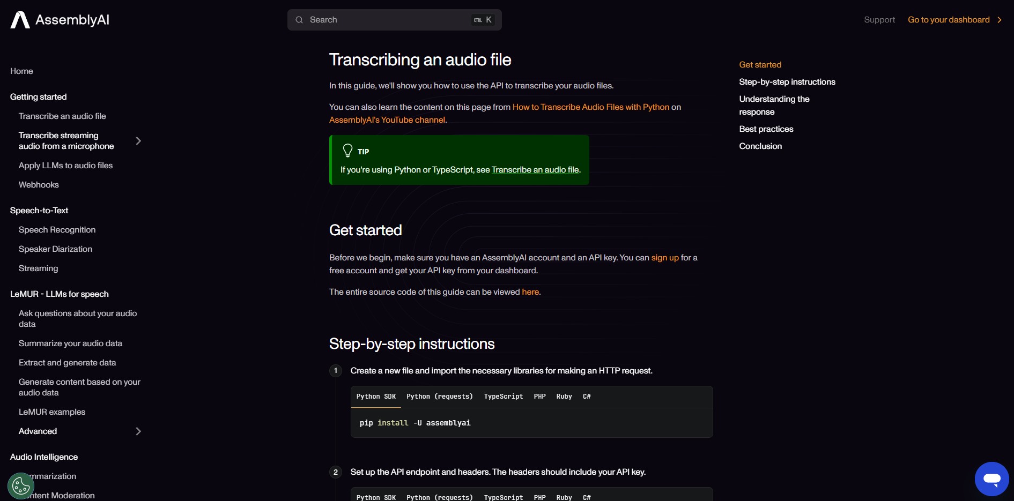
Task: Open the AssemblyAI's YouTube channel link
Action: pyautogui.click(x=387, y=120)
